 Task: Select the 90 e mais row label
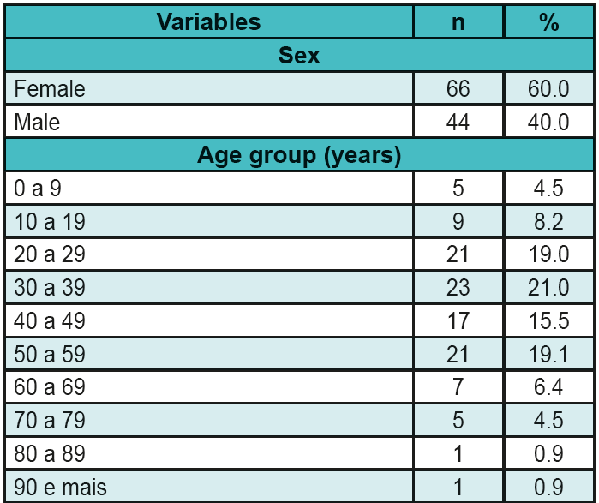(61, 488)
